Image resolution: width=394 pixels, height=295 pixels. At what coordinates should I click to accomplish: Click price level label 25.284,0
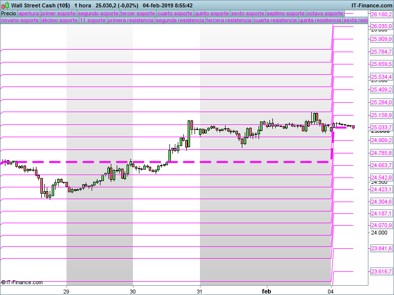pyautogui.click(x=381, y=102)
